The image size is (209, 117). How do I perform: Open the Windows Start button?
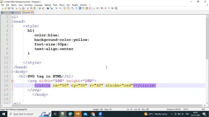tap(4, 114)
